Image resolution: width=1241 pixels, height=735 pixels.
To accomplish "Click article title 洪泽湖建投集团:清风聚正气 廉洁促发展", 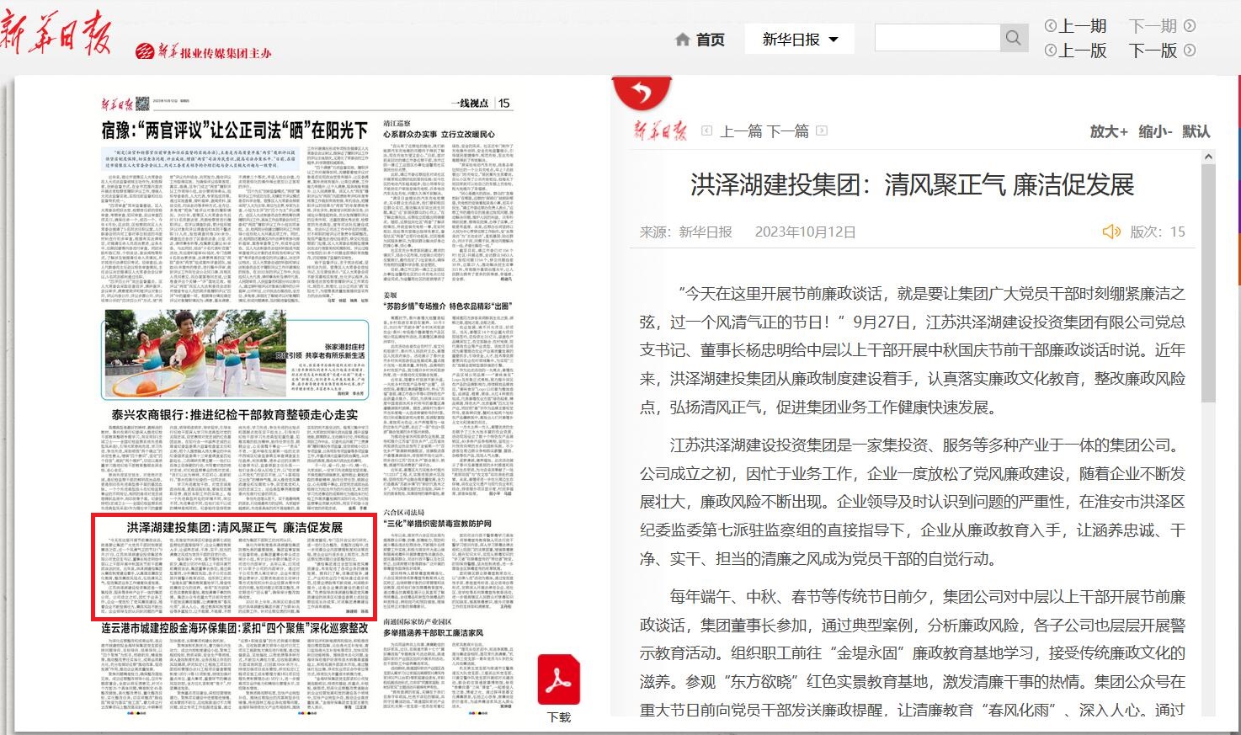I will click(x=912, y=184).
